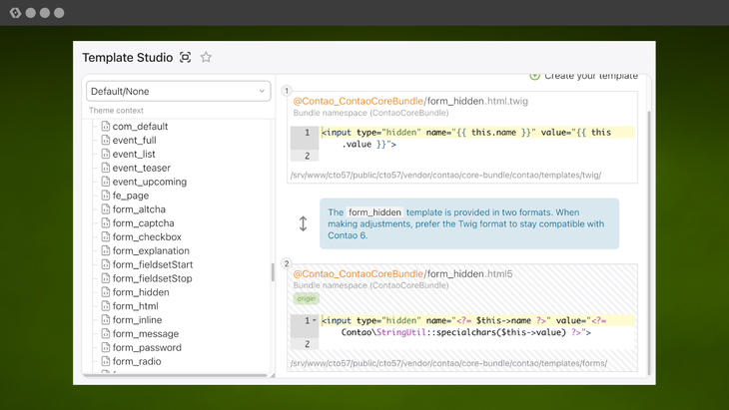The image size is (729, 410).
Task: Open the form_password template
Action: tap(147, 348)
